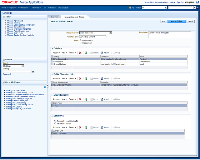Viewport: 200px width, 160px height.
Task: Collapse the Catalogs section
Action: point(52,48)
